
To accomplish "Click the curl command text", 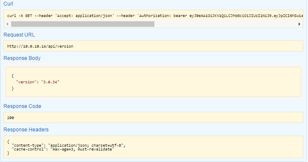I will click(x=155, y=16).
